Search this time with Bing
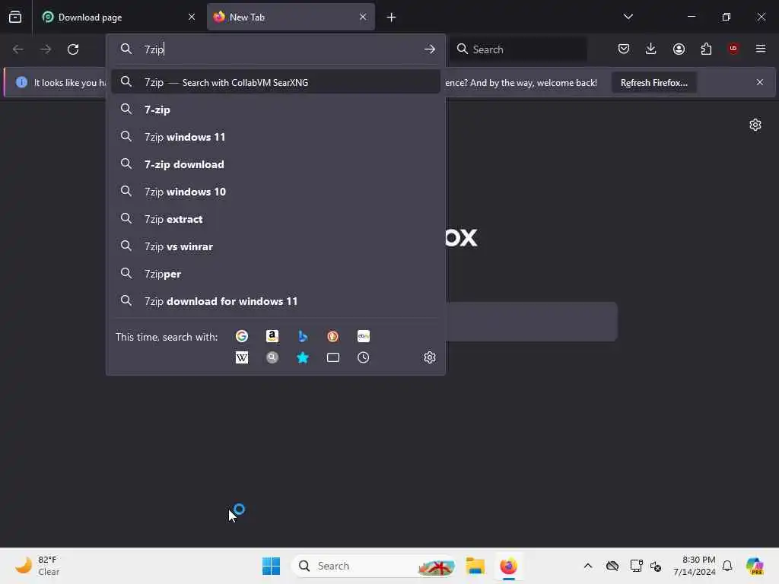This screenshot has height=584, width=779. click(303, 336)
